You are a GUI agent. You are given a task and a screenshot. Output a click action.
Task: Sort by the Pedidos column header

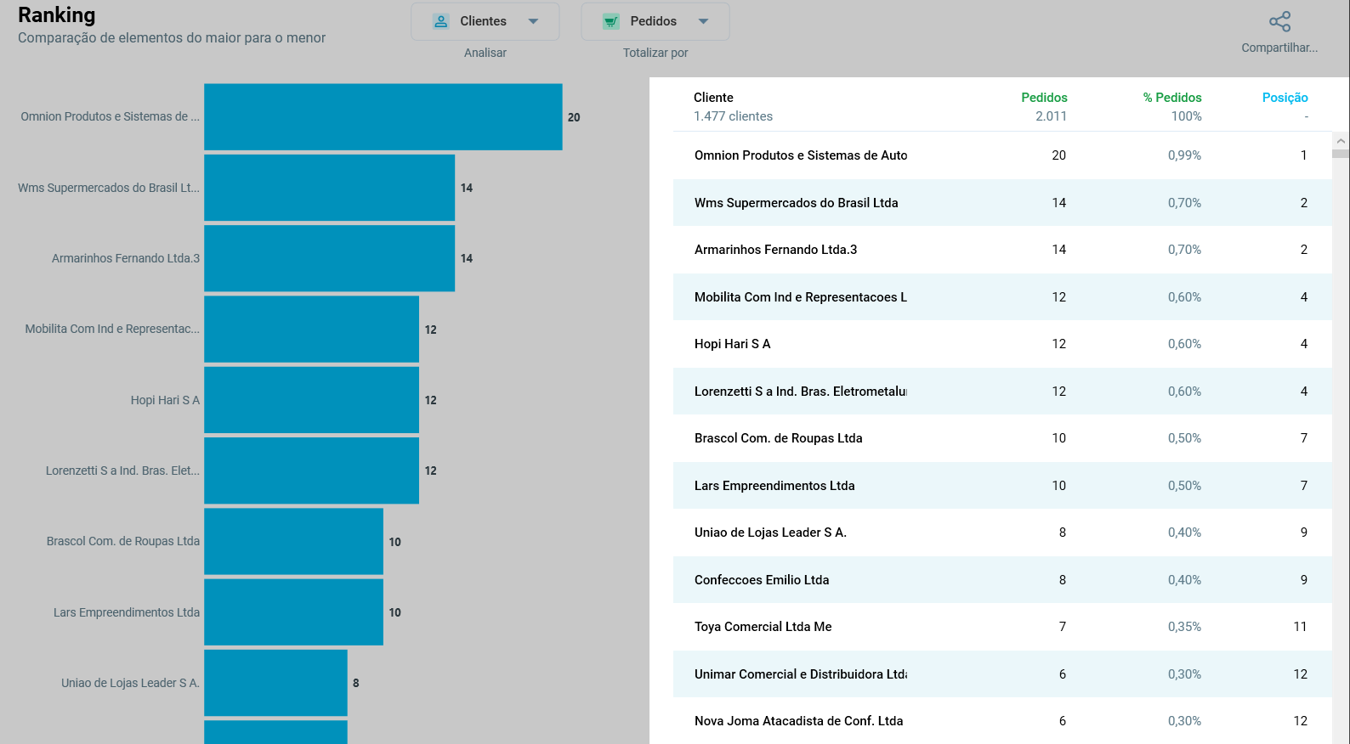(1044, 98)
